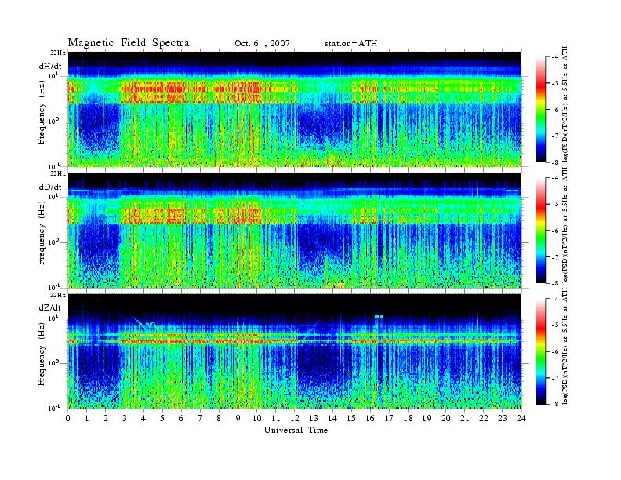This screenshot has width=621, height=480.
Task: Click the "station=ATH" label
Action: [351, 44]
